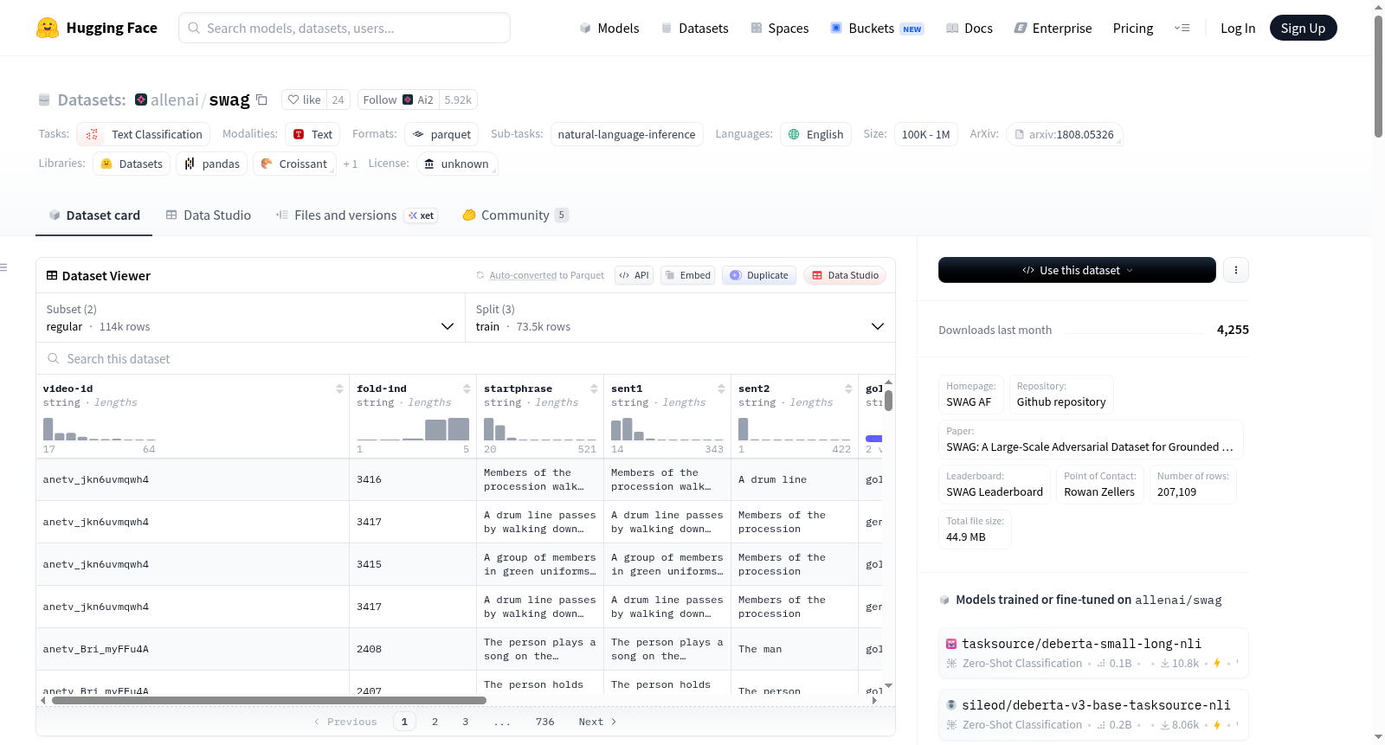
Task: Click the English language tag
Action: click(815, 134)
